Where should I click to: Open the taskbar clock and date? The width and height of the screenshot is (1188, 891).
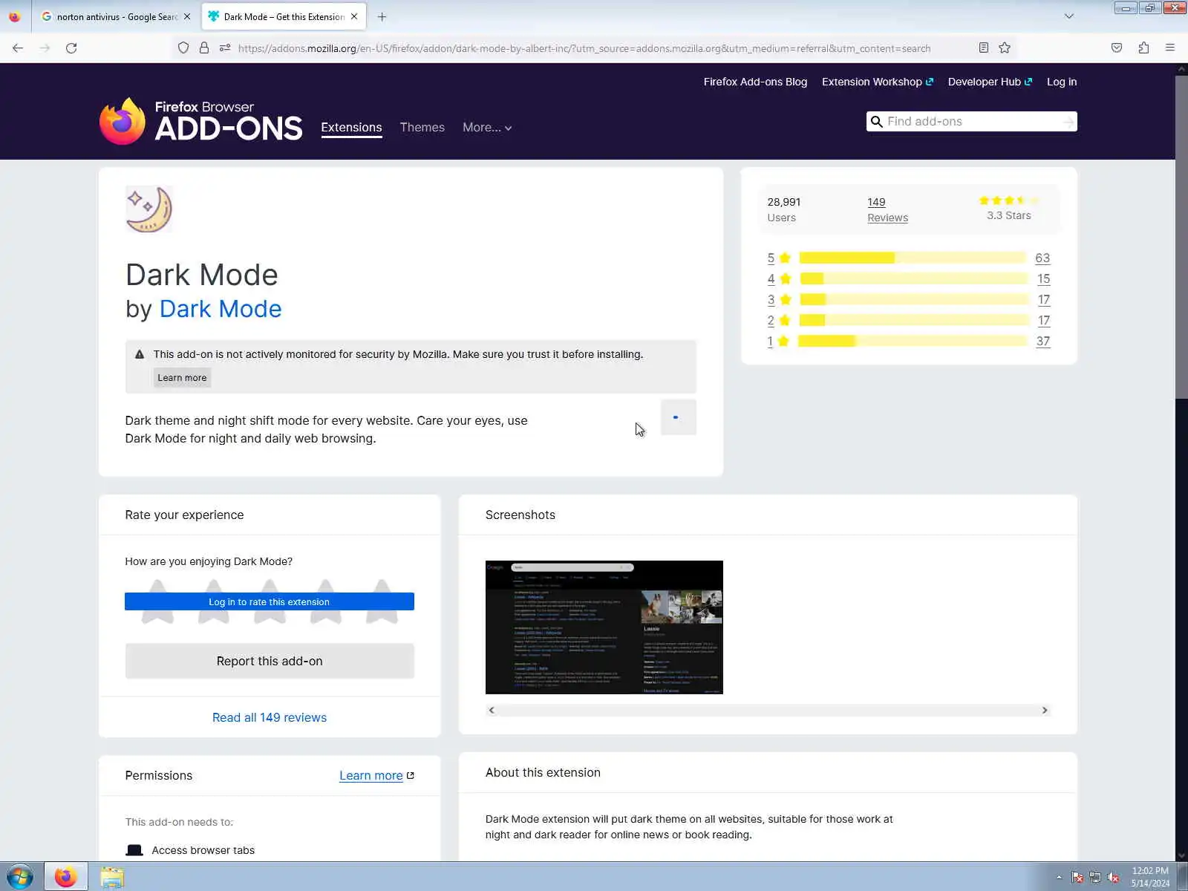coord(1150,877)
